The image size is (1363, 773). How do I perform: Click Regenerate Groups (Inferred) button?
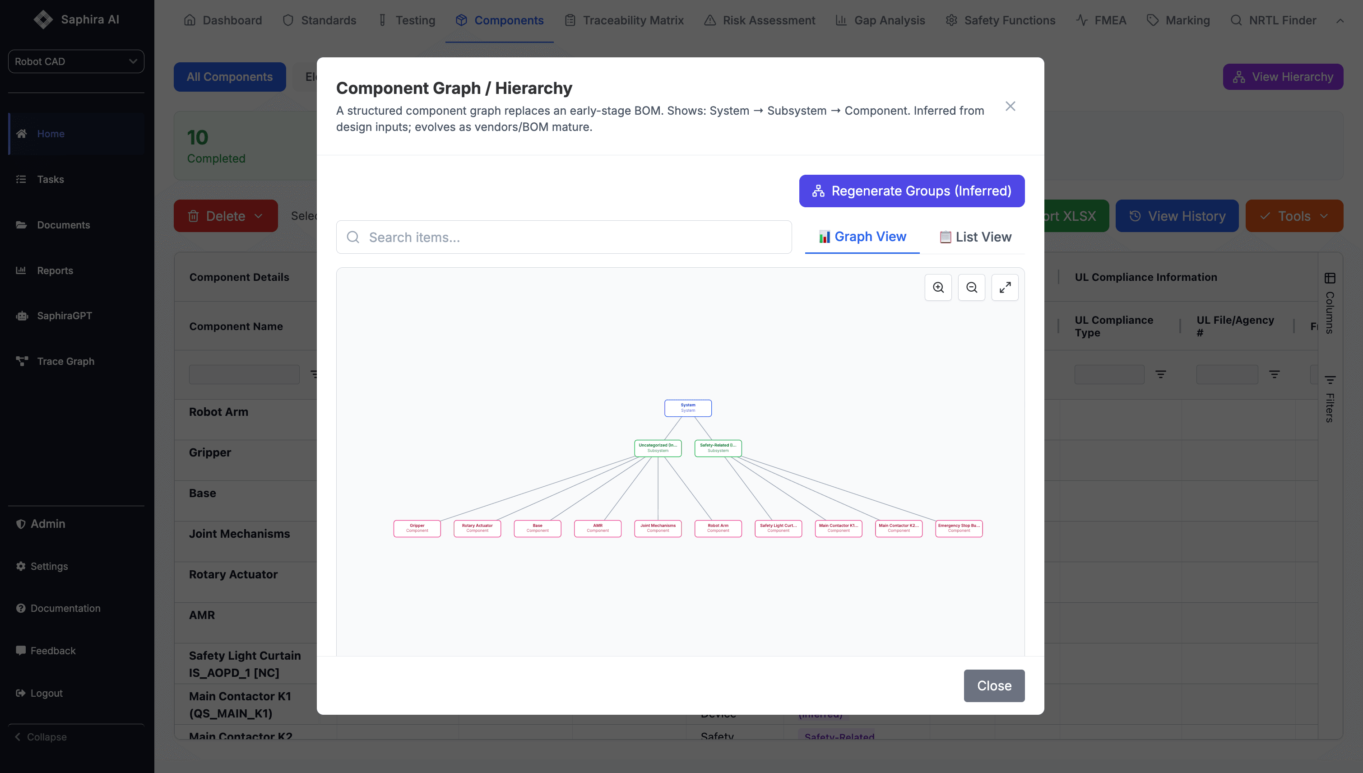click(x=912, y=191)
